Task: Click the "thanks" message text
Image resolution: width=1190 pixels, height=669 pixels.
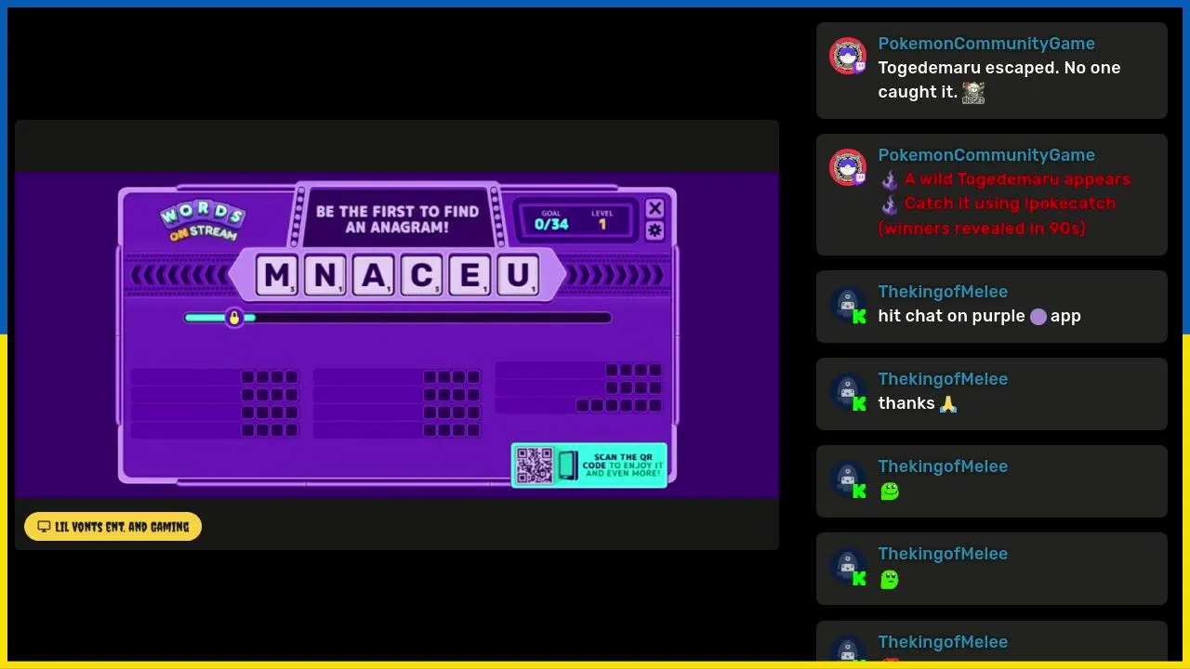Action: coord(906,403)
